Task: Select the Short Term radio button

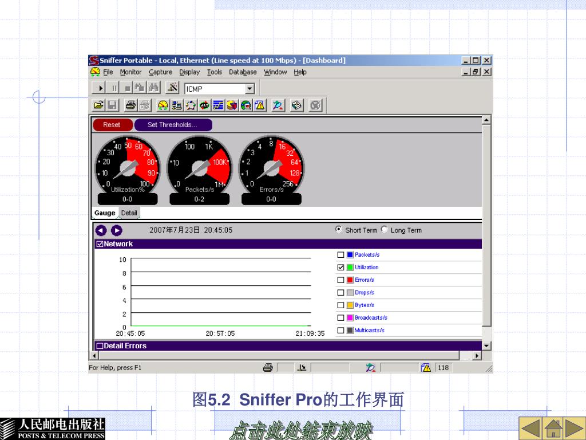Action: (339, 229)
